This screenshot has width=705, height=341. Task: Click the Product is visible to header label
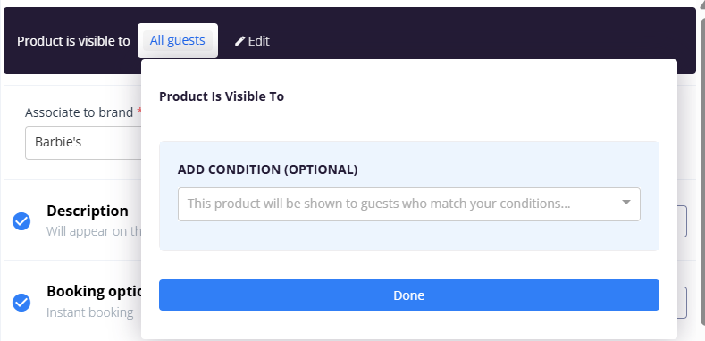point(73,41)
